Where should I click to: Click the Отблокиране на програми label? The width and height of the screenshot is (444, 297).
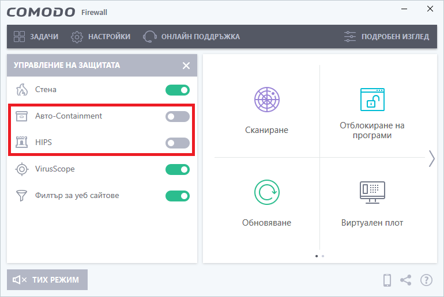(x=372, y=130)
